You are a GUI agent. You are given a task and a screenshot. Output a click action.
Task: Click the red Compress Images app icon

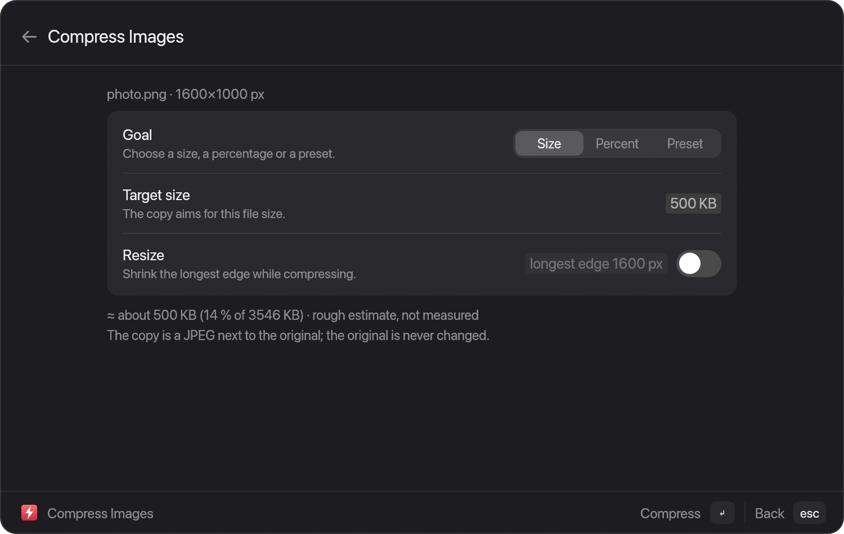pyautogui.click(x=29, y=513)
